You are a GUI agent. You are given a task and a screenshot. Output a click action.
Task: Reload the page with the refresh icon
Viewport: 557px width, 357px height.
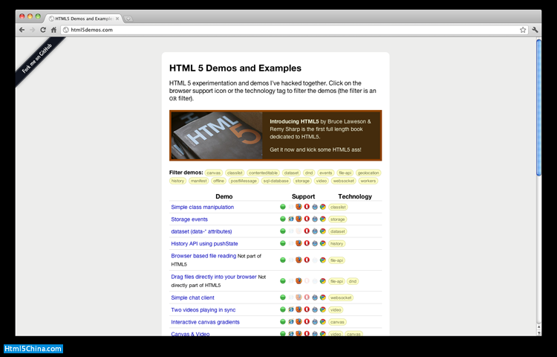click(43, 30)
